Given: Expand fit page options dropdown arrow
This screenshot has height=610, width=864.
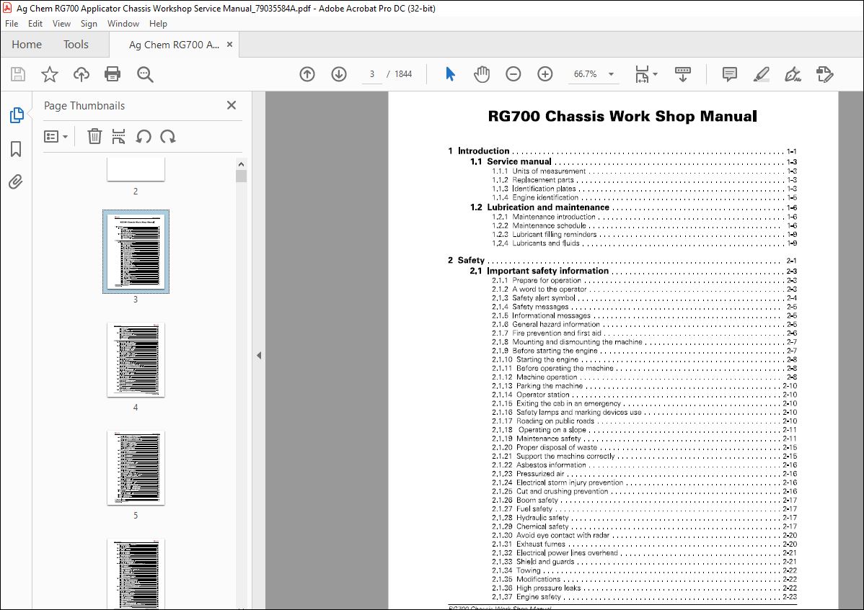Looking at the screenshot, I should [655, 74].
